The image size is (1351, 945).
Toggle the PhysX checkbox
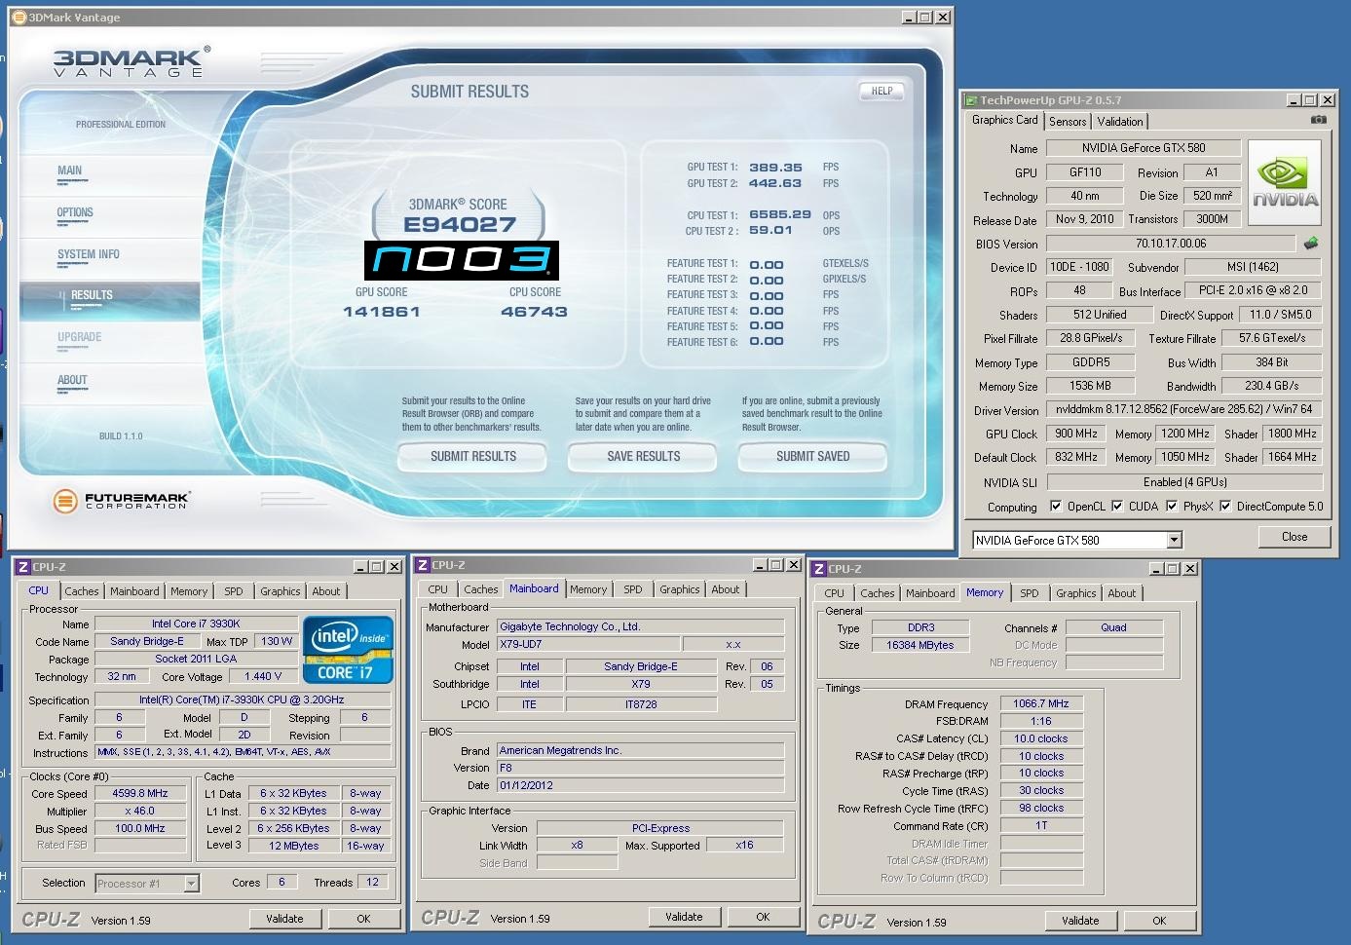coord(1172,507)
